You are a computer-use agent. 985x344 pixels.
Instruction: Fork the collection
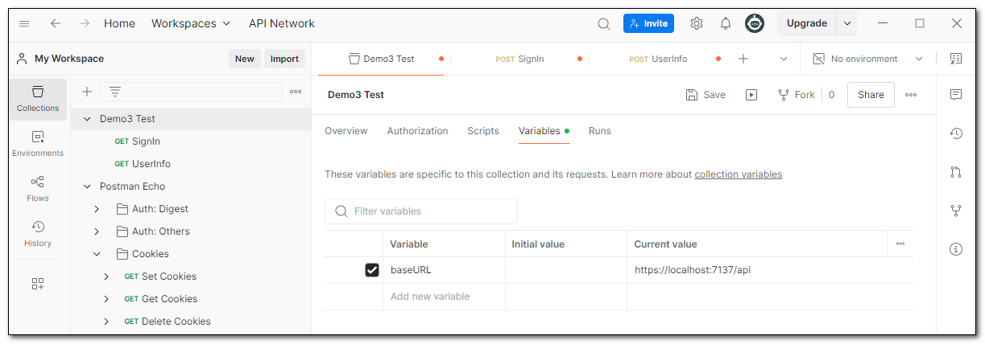797,95
